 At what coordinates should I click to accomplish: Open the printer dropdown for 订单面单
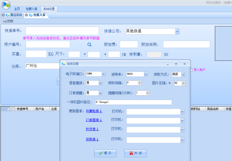(182, 121)
